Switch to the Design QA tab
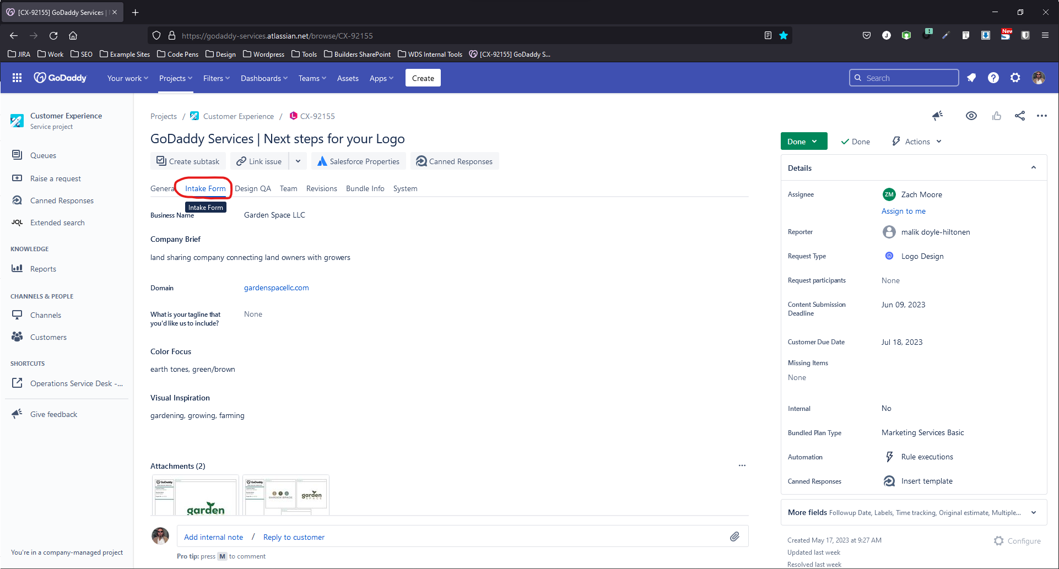 253,188
